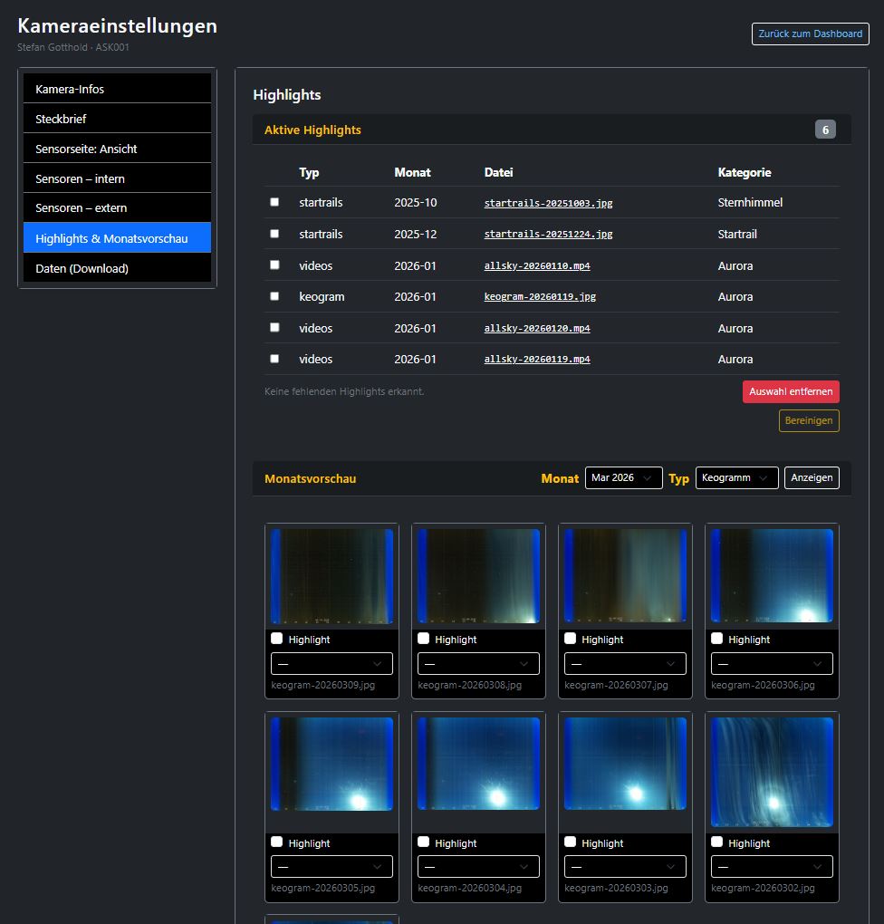This screenshot has height=924, width=884.
Task: Open the Monat dropdown showing Mar 2026
Action: click(623, 477)
